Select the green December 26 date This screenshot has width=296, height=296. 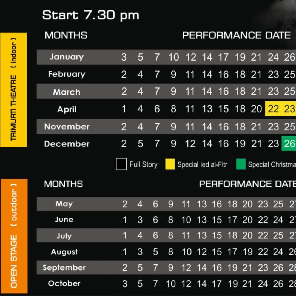(289, 144)
